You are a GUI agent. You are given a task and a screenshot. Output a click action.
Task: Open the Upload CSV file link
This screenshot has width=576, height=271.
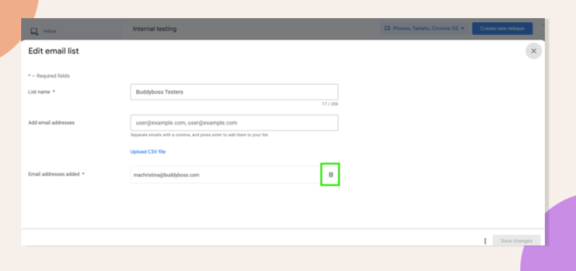(148, 151)
